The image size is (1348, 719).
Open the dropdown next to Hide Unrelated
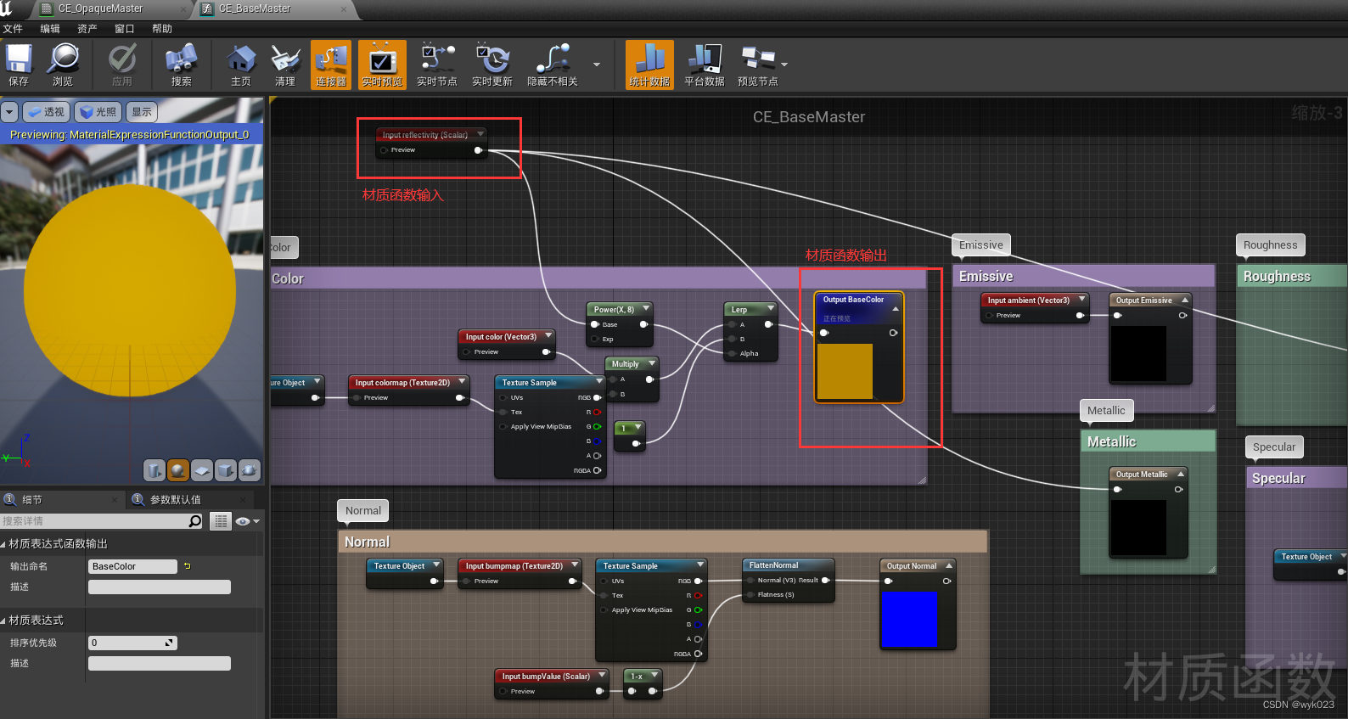(597, 65)
